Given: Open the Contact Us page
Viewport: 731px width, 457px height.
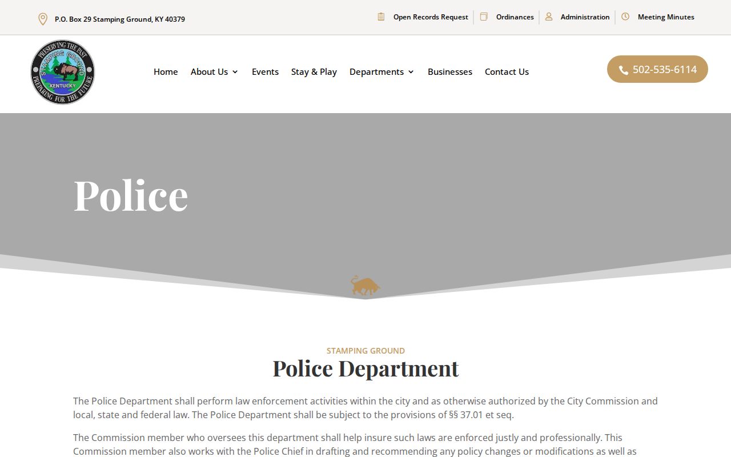Looking at the screenshot, I should click(x=507, y=71).
